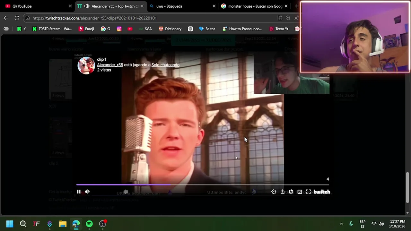Click the zoom magnifier icon in address bar

pyautogui.click(x=288, y=18)
